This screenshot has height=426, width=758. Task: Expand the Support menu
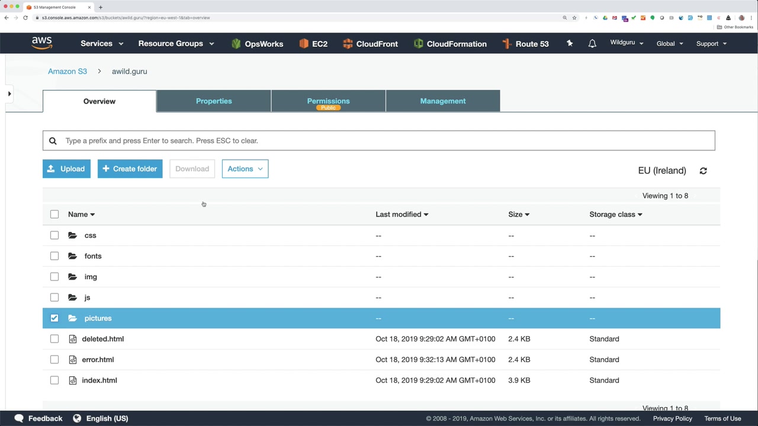711,44
